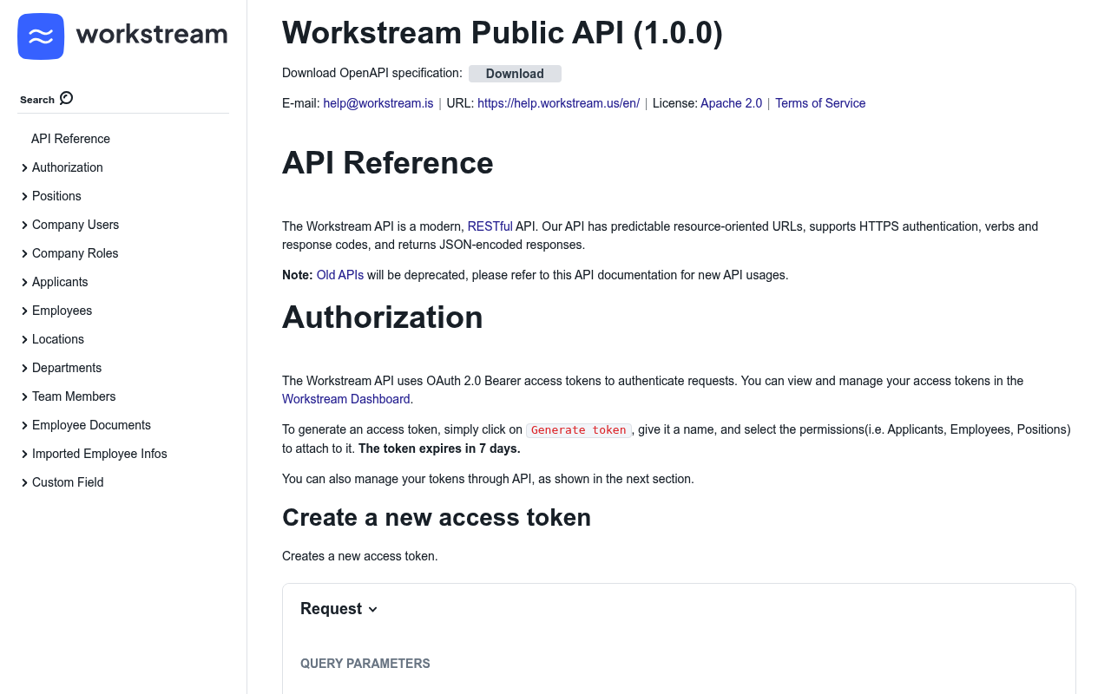Expand the Applicants chevron
The image size is (1111, 694).
(24, 283)
